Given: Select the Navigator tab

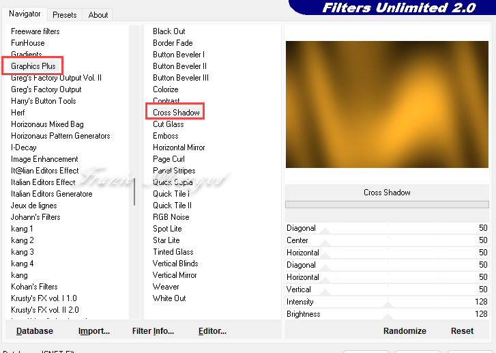Looking at the screenshot, I should (25, 14).
